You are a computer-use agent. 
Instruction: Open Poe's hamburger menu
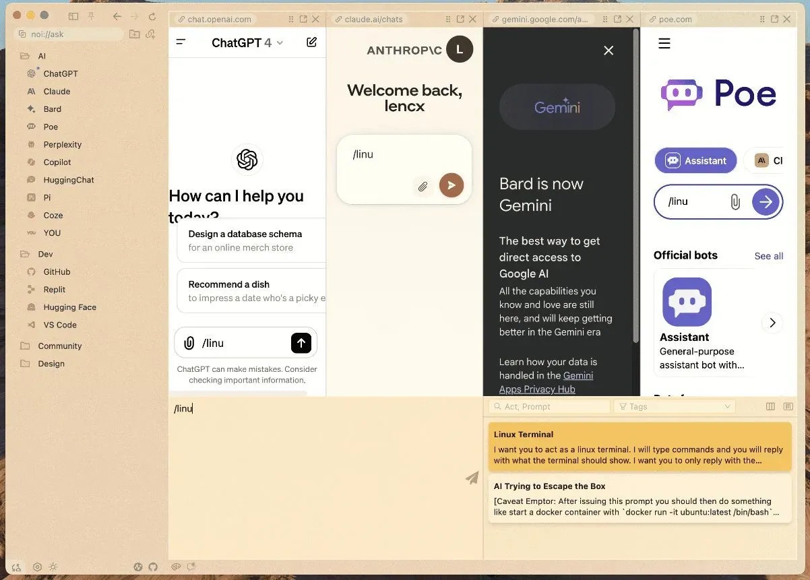pyautogui.click(x=664, y=44)
